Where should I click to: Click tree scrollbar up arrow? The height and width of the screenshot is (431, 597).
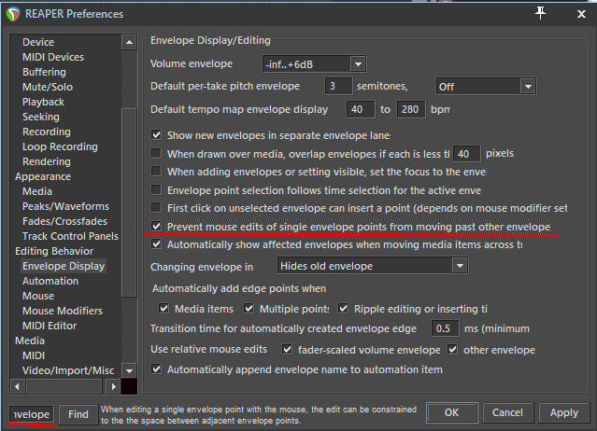[x=129, y=42]
